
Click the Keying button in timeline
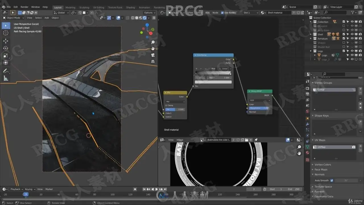coord(30,189)
